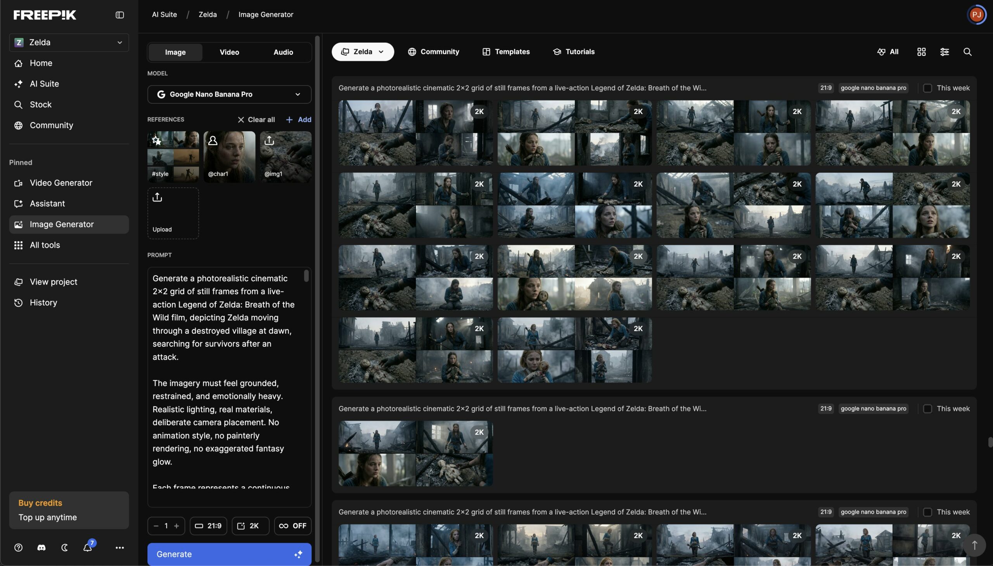Open History in the sidebar
The image size is (993, 566).
coord(69,302)
